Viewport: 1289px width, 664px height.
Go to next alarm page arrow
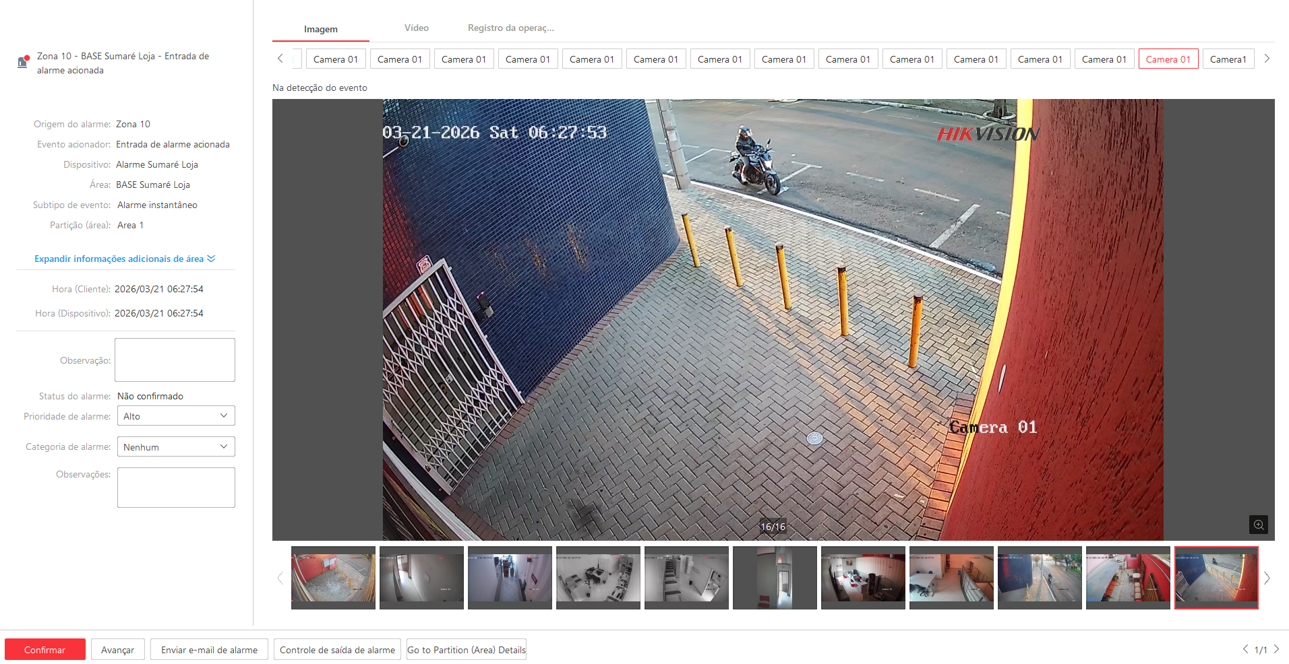(x=1276, y=649)
